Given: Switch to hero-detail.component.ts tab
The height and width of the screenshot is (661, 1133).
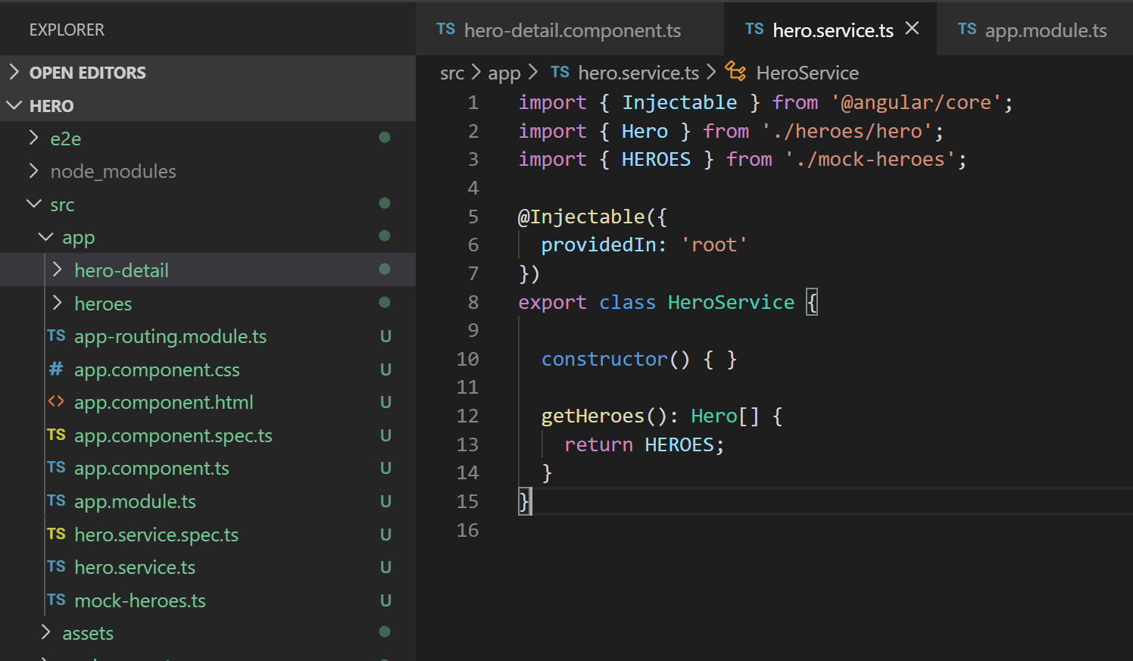Looking at the screenshot, I should click(x=570, y=30).
